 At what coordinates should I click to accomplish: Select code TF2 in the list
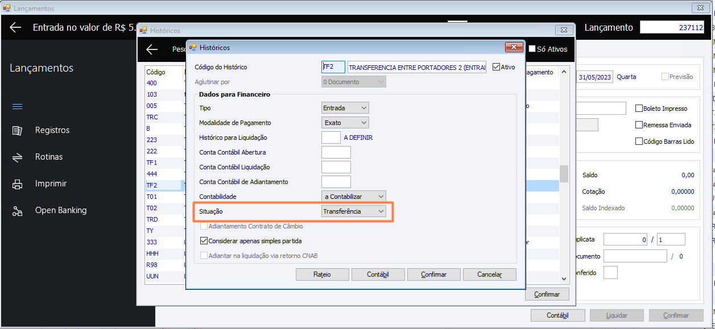(152, 185)
